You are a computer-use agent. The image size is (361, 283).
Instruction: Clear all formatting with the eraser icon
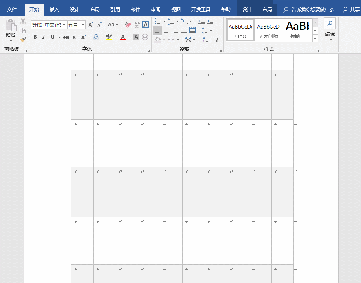coord(128,24)
